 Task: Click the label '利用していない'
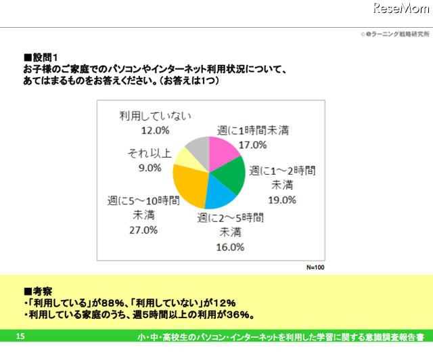click(x=155, y=116)
